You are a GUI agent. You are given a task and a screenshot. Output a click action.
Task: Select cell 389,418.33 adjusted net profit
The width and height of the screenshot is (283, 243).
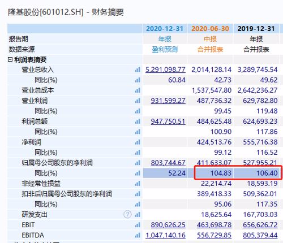click(x=214, y=194)
